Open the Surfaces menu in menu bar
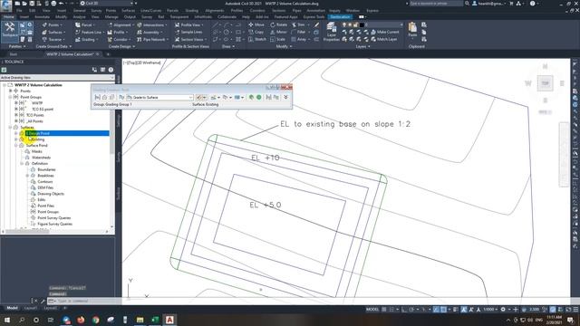Viewport: 580px width, 326px height. coord(128,11)
